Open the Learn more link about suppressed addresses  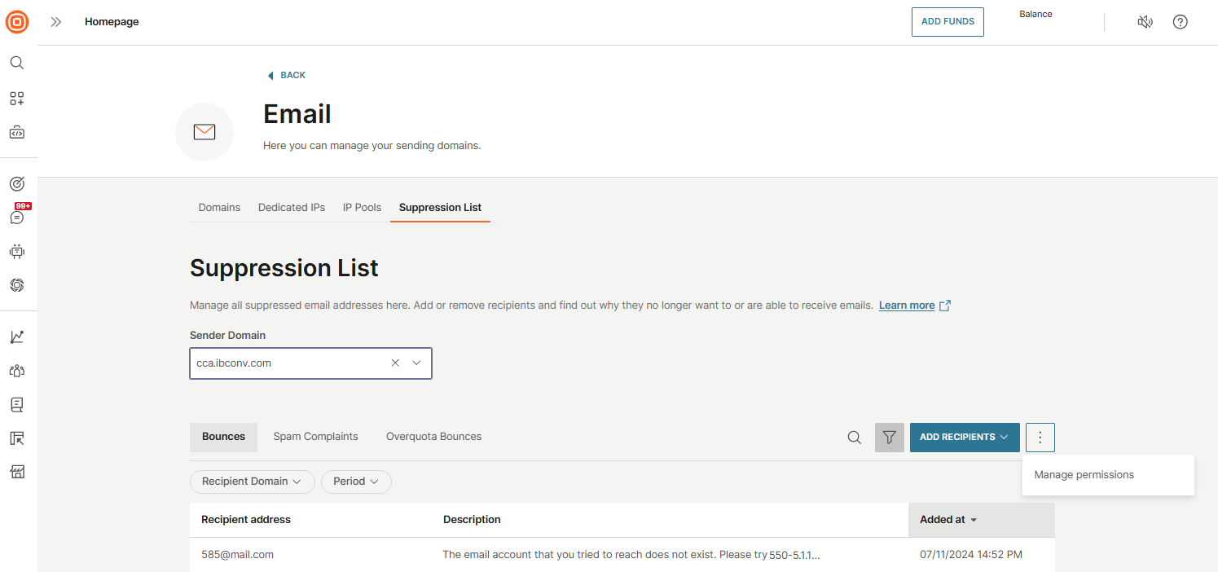[x=907, y=305]
